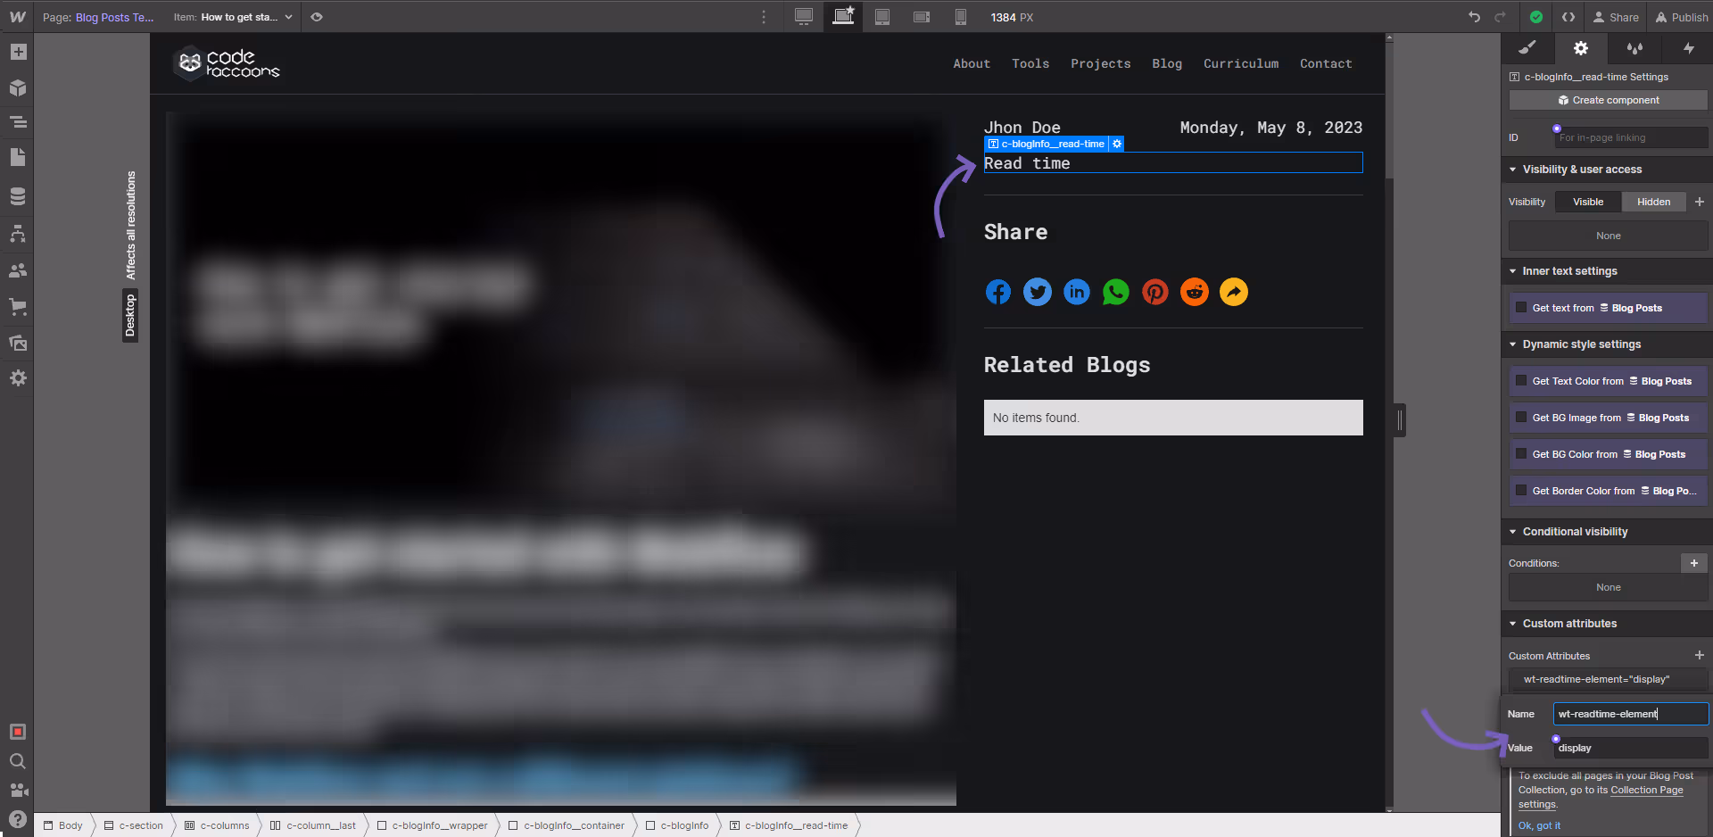Open the Interactions lightning tab
The width and height of the screenshot is (1713, 837).
click(x=1688, y=48)
